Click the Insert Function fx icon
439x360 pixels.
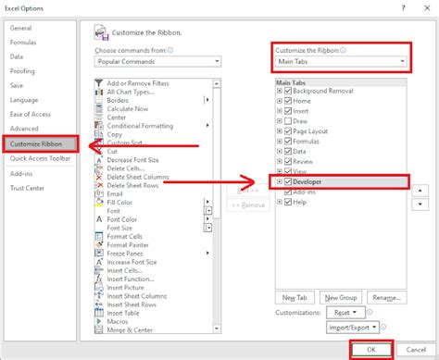[x=98, y=279]
